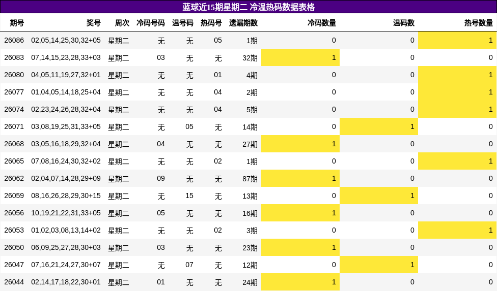Viewport: 497px width, 291px height.
Task: Select issue number 26068
Action: (x=14, y=144)
